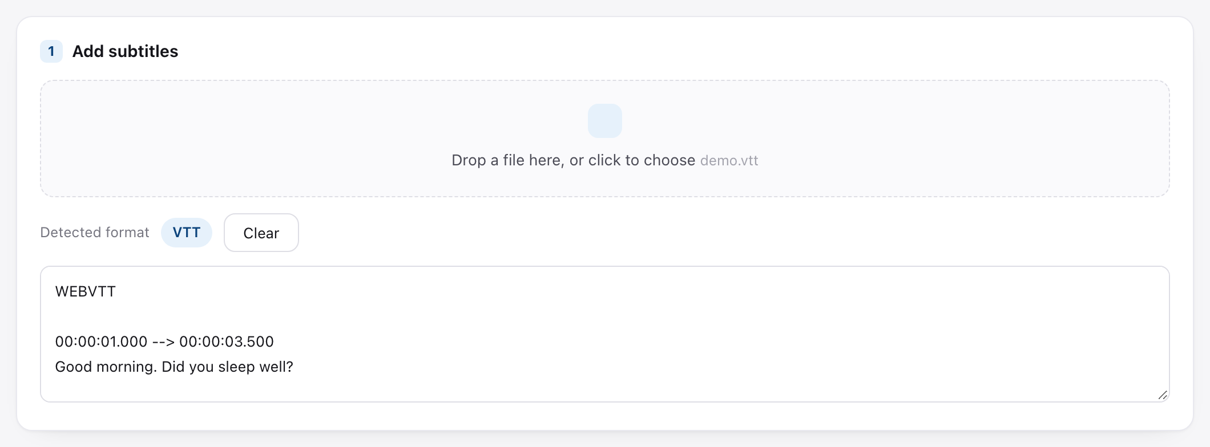This screenshot has width=1210, height=447.
Task: Click "click to choose" in the drop zone
Action: [x=642, y=160]
